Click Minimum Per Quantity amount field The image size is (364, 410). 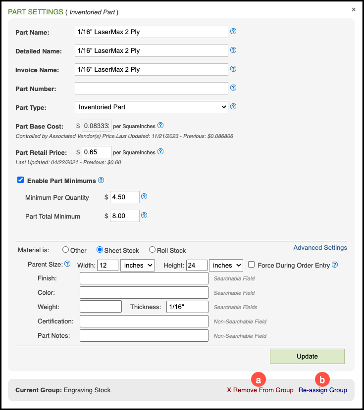(125, 197)
